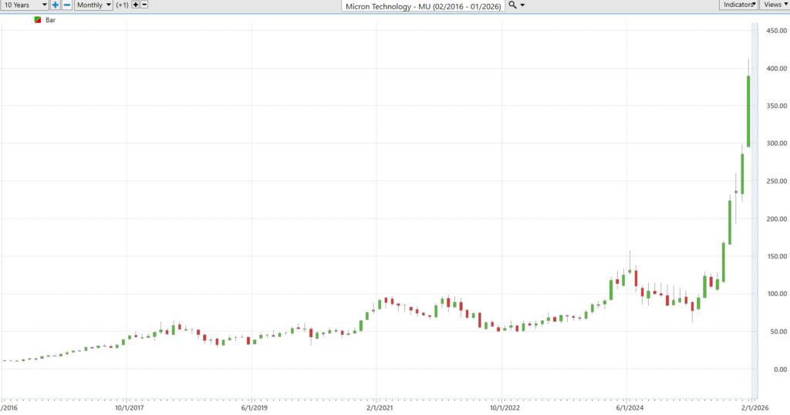
Task: Click the 6/1/2024 date label on time axis
Action: 627,408
